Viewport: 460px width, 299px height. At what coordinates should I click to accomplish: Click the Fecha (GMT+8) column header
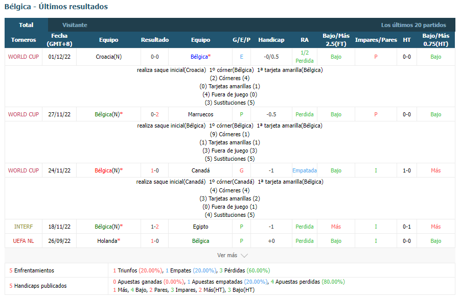[x=59, y=40]
